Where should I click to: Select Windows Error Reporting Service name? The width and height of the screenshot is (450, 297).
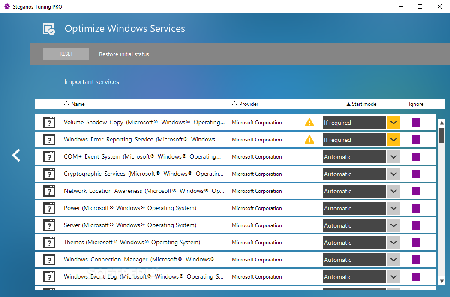click(x=141, y=139)
